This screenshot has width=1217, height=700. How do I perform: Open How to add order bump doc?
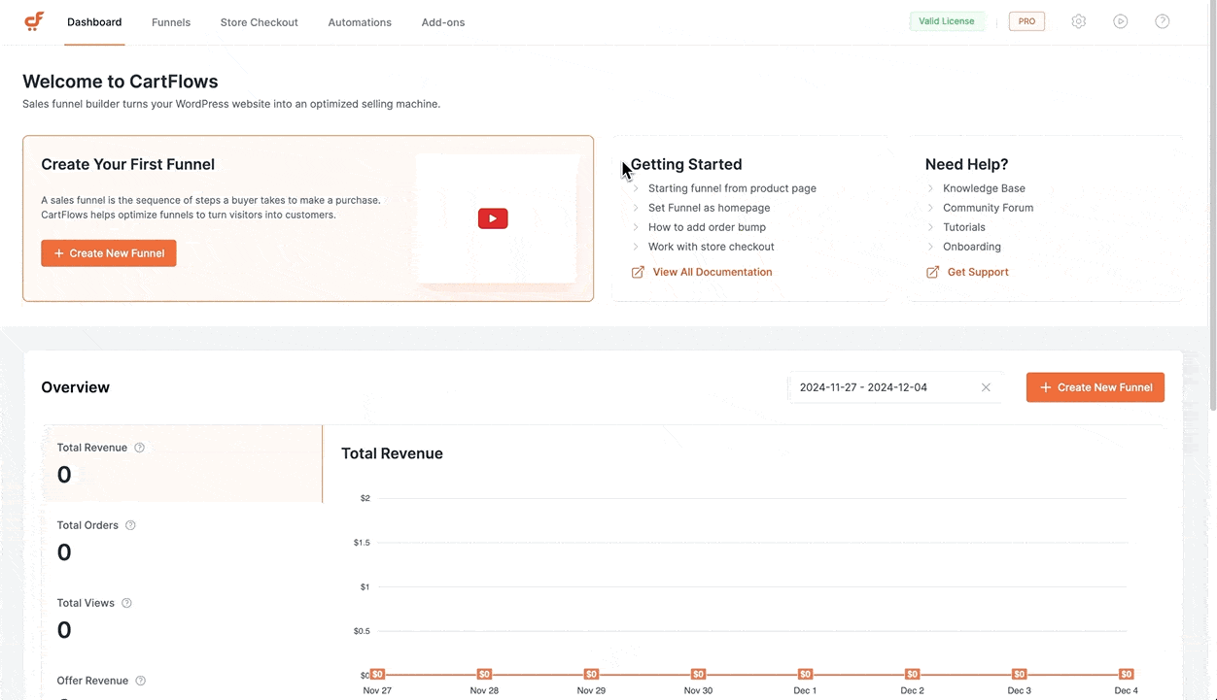(x=707, y=227)
